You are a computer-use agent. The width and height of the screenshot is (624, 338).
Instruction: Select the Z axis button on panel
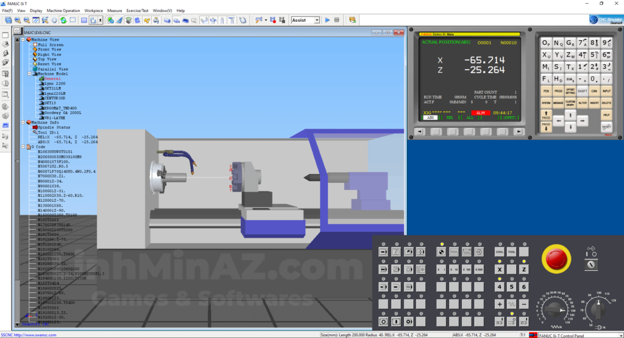[524, 269]
